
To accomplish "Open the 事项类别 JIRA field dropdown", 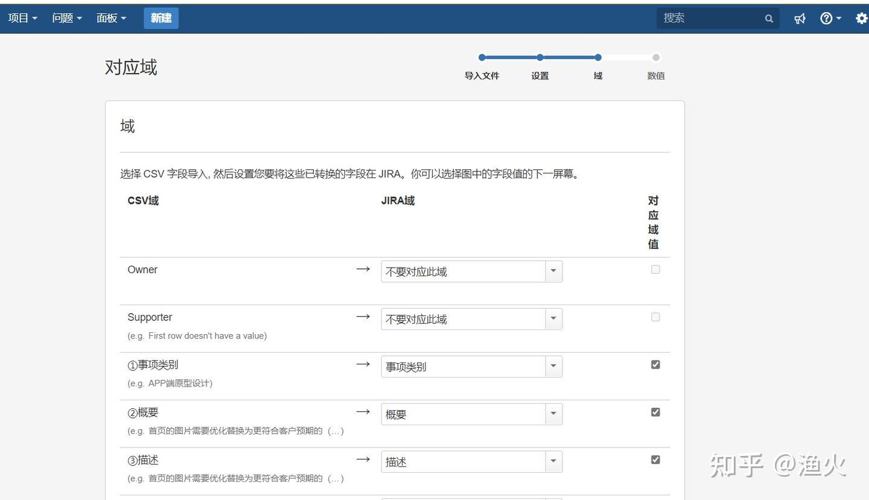I will [553, 367].
